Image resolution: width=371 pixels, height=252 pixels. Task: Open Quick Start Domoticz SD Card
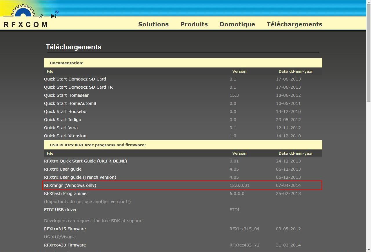[x=75, y=79]
